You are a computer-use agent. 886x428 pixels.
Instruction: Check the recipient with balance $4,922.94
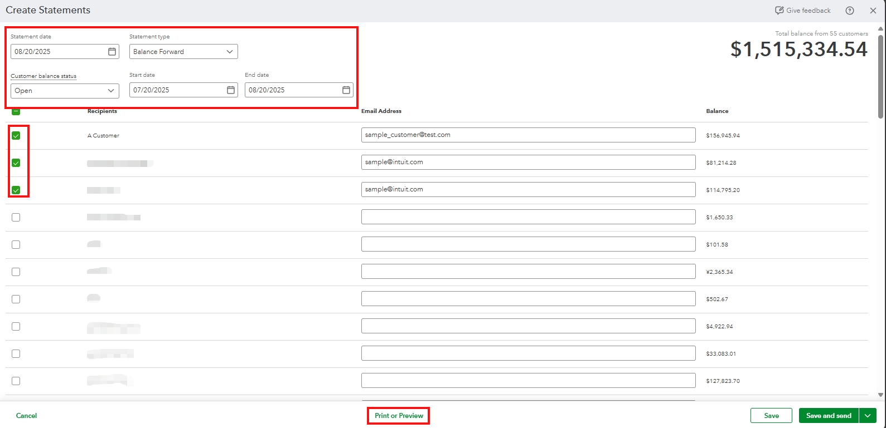[x=16, y=327]
